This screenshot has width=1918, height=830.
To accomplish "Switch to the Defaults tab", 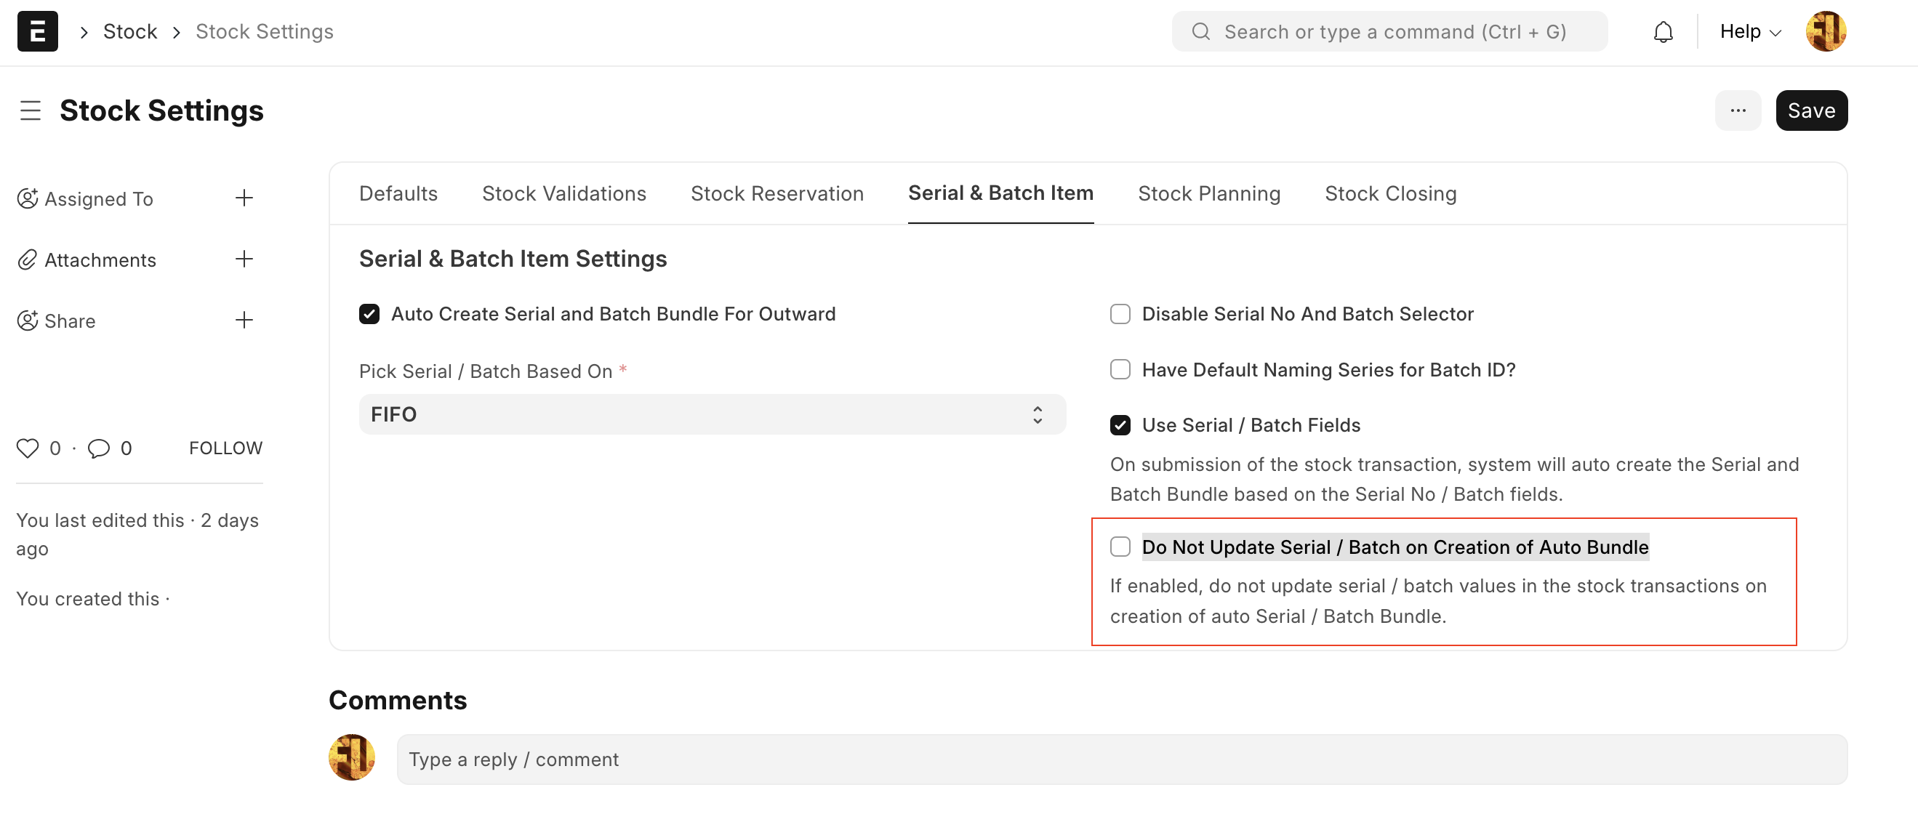I will (398, 193).
